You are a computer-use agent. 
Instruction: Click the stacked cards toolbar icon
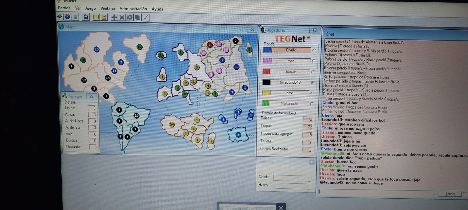point(137,17)
